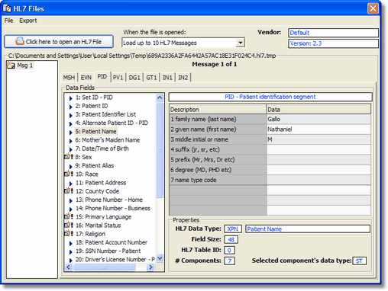Click the horizontal scroll left arrow in fields list
Image resolution: width=388 pixels, height=291 pixels.
[68, 267]
